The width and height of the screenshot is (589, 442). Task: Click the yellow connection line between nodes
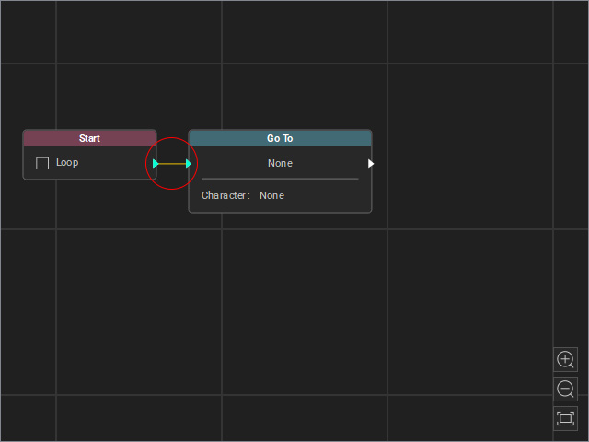[x=172, y=164]
